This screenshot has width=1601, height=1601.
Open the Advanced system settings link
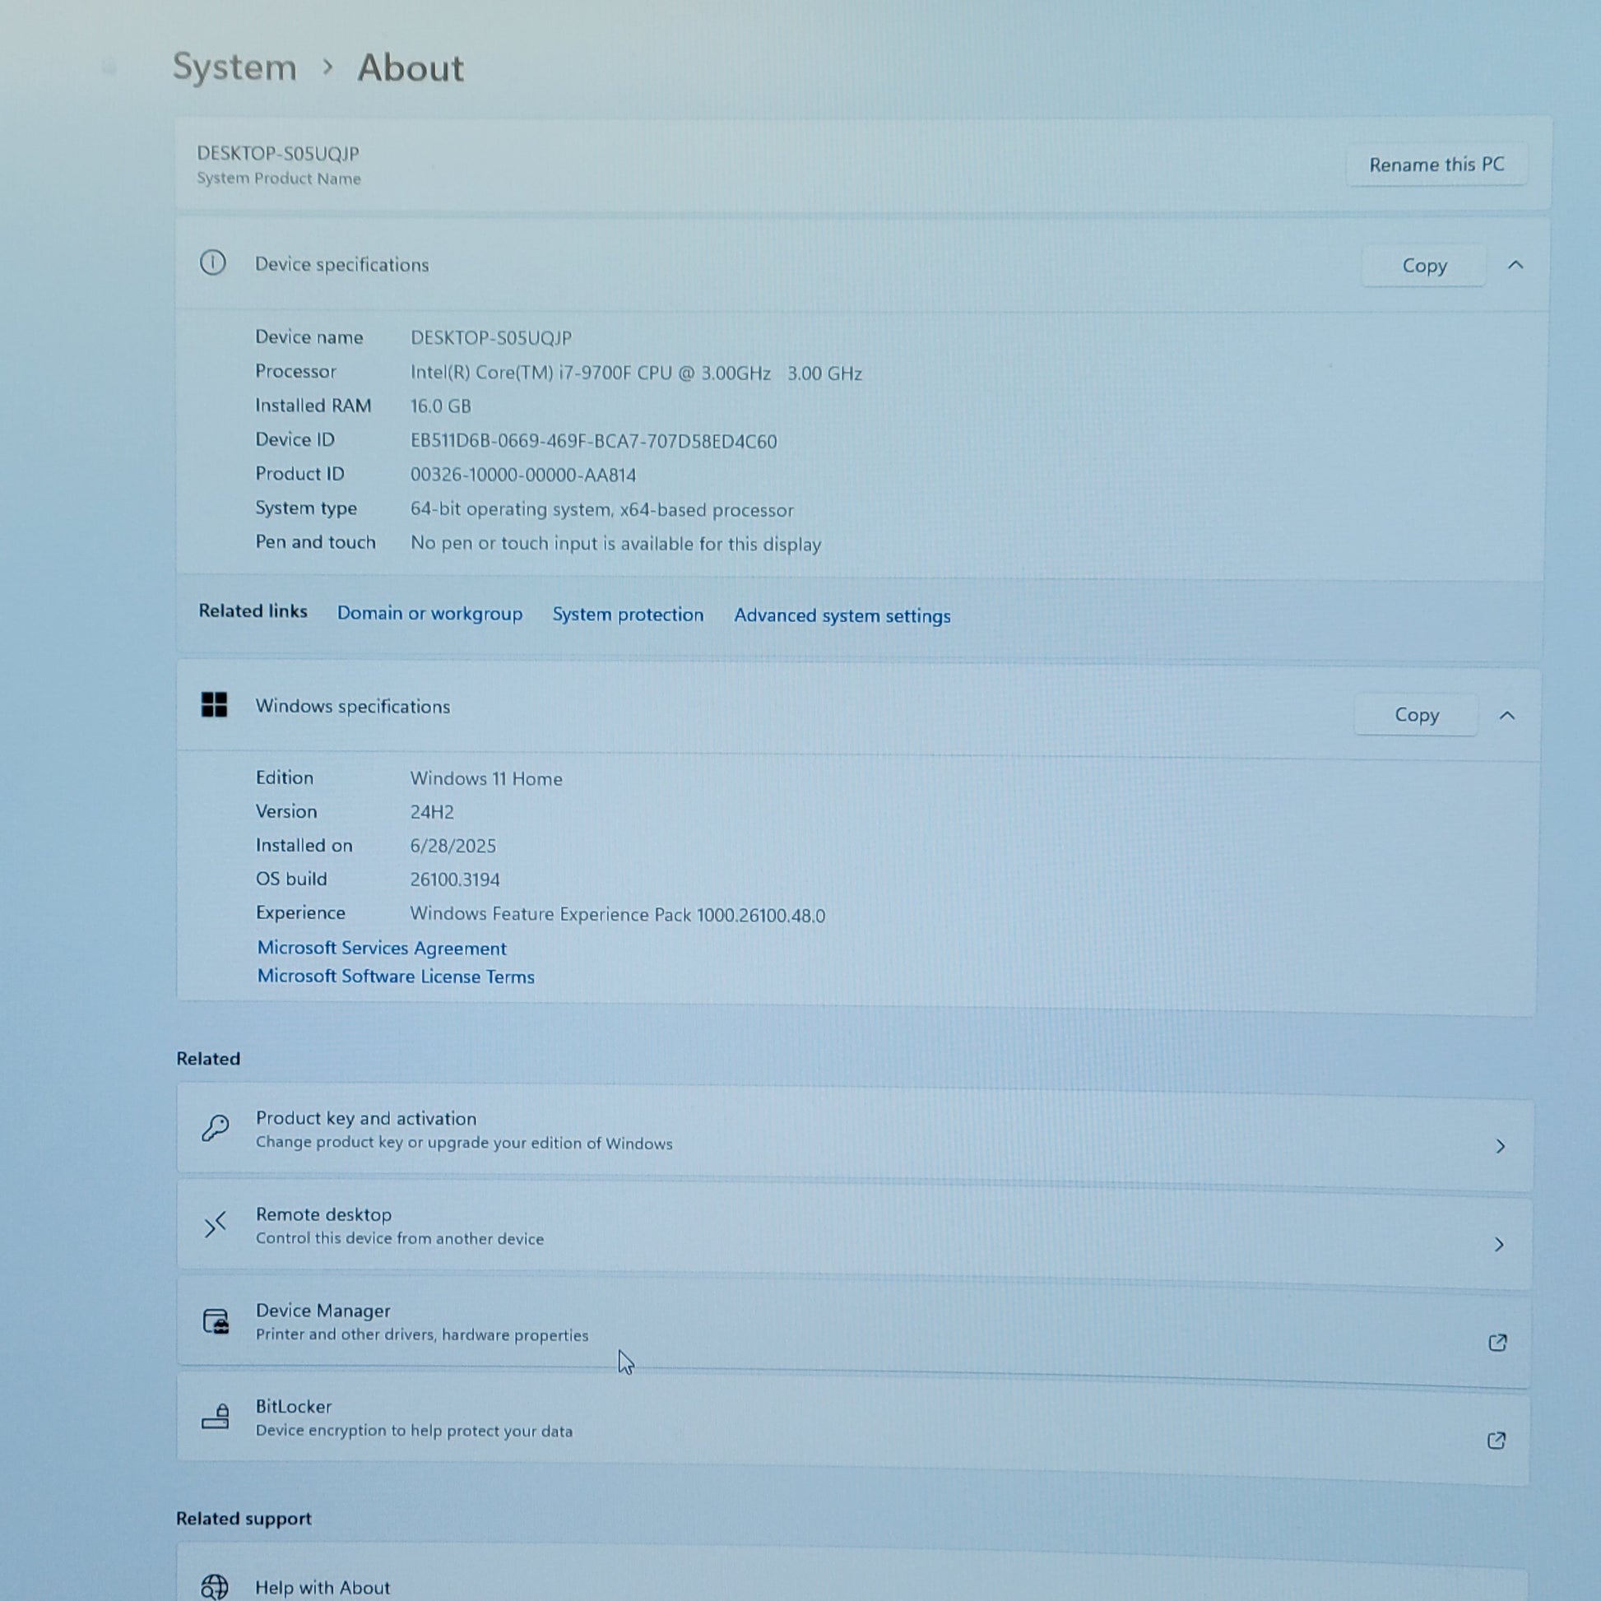point(842,615)
